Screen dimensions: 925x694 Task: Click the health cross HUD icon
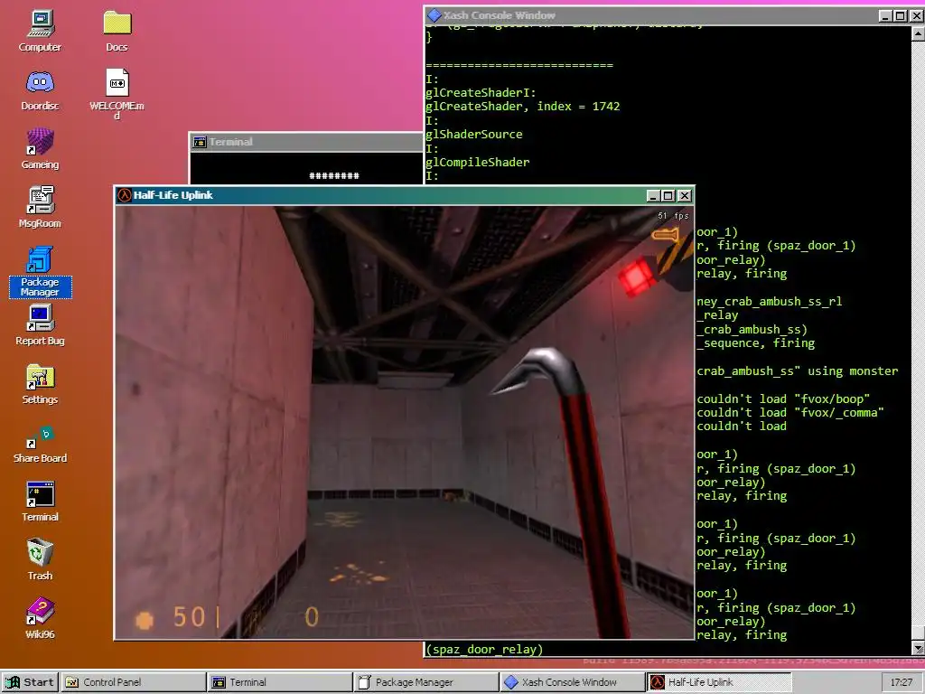(x=145, y=620)
